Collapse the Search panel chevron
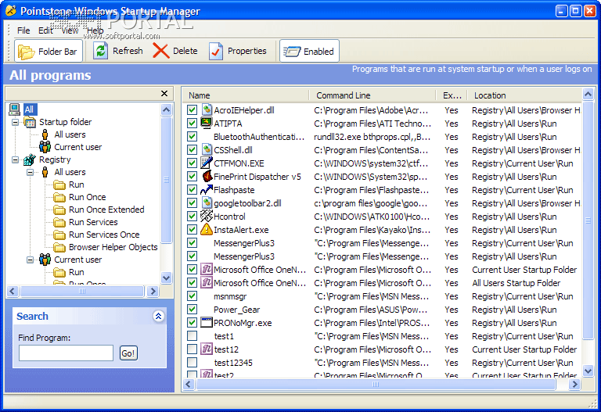Image resolution: width=601 pixels, height=412 pixels. point(158,316)
